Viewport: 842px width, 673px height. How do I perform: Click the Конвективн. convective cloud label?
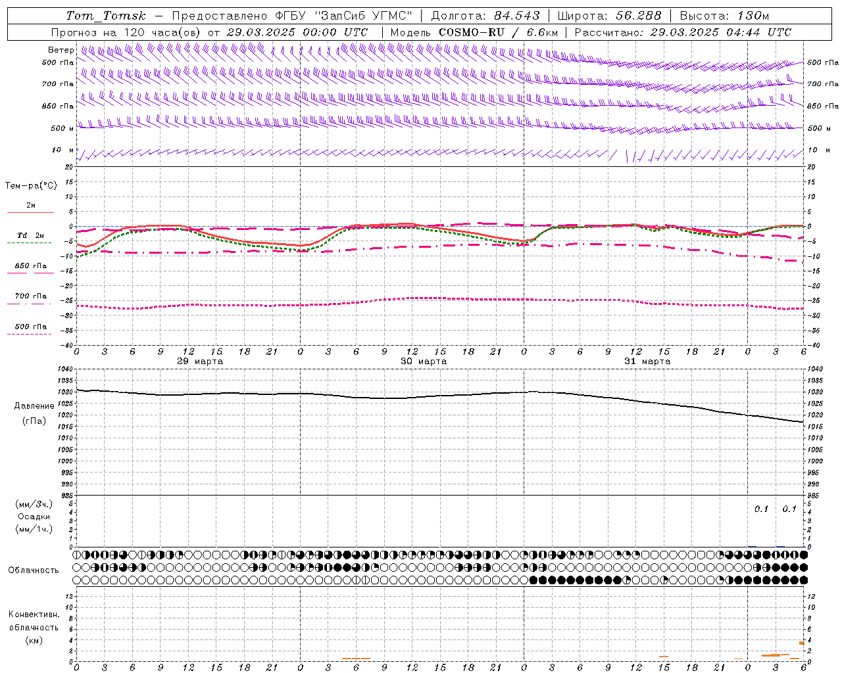[x=34, y=615]
